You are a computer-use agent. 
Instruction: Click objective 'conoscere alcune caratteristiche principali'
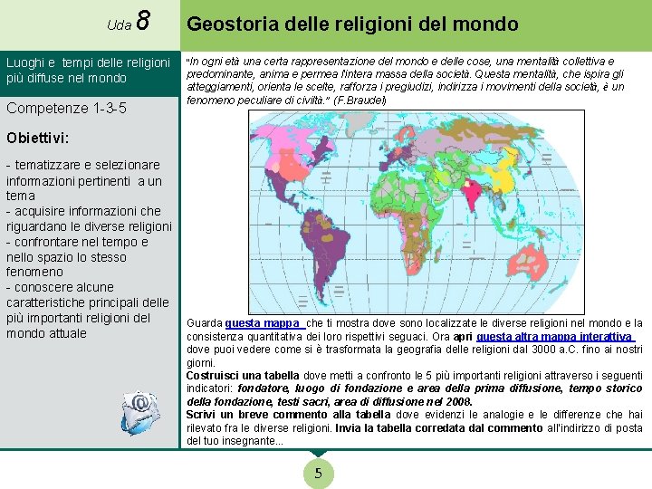pyautogui.click(x=88, y=311)
